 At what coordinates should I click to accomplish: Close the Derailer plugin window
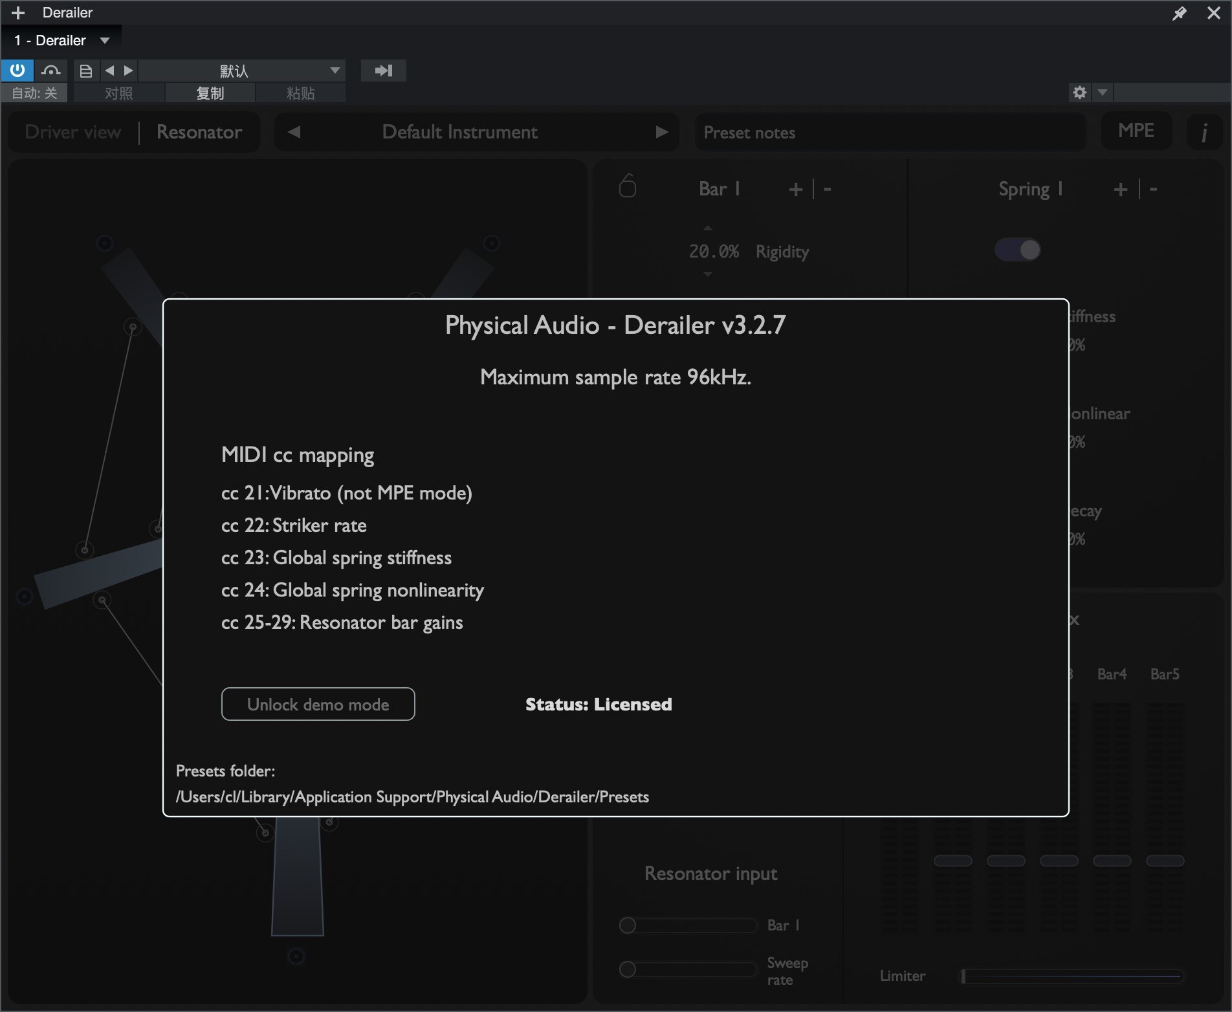pos(1214,13)
